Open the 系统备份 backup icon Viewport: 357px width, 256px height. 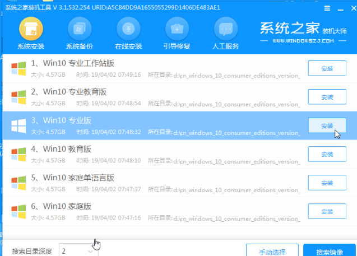80,29
